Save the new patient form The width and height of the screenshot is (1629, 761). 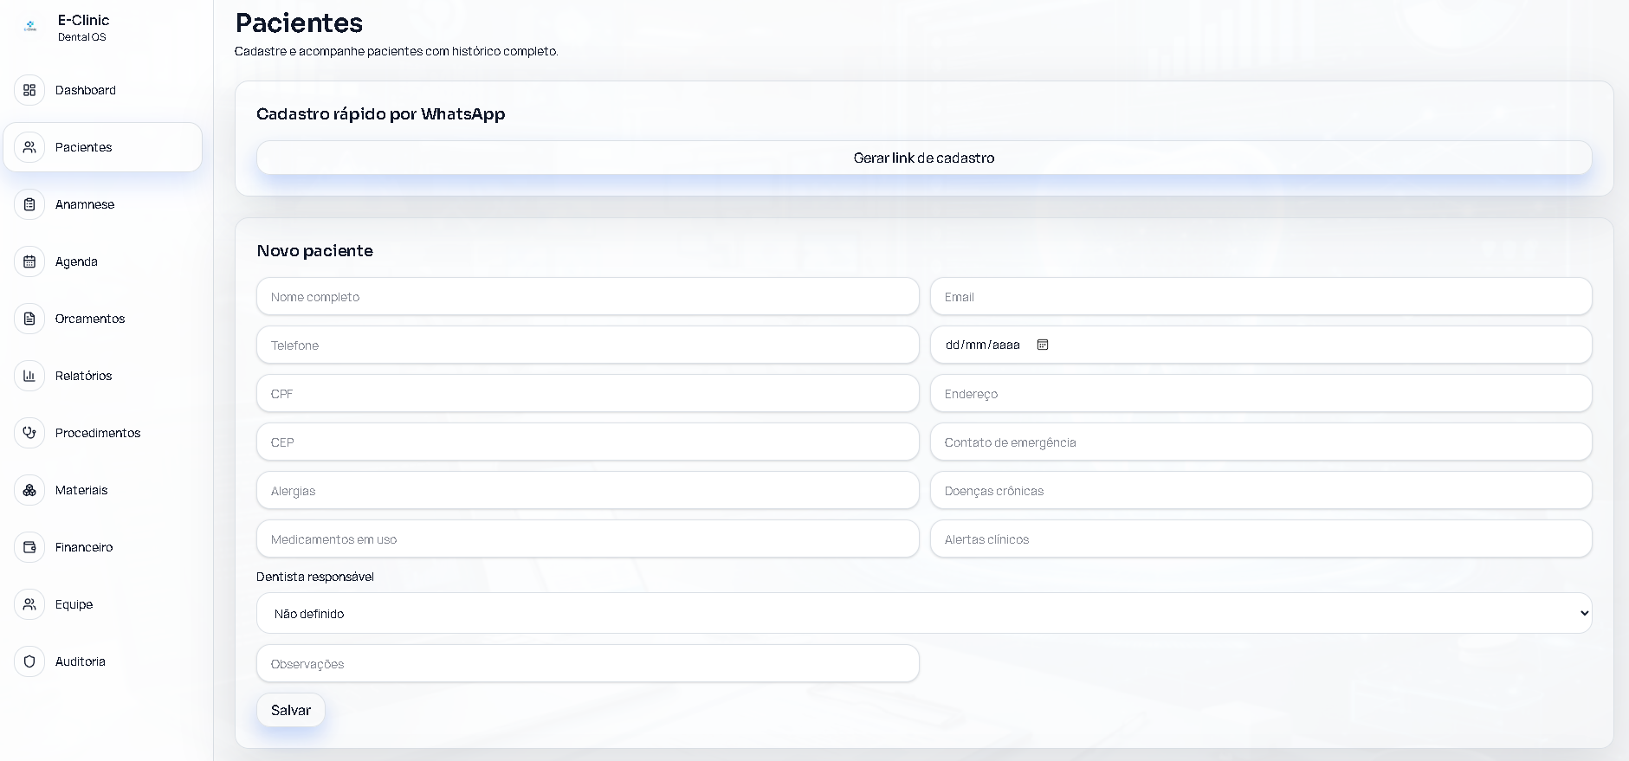(x=291, y=710)
